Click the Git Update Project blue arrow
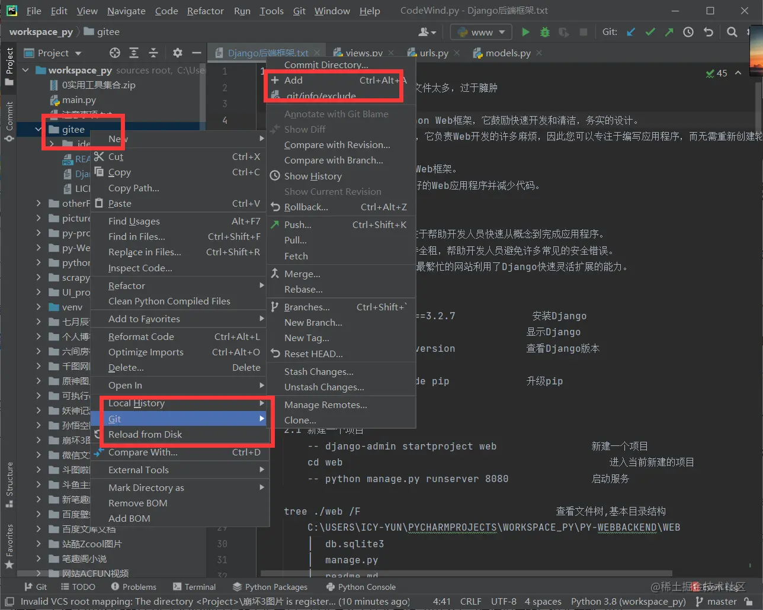The height and width of the screenshot is (610, 763). [x=631, y=32]
